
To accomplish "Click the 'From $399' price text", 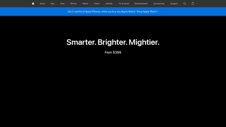I will (113, 52).
